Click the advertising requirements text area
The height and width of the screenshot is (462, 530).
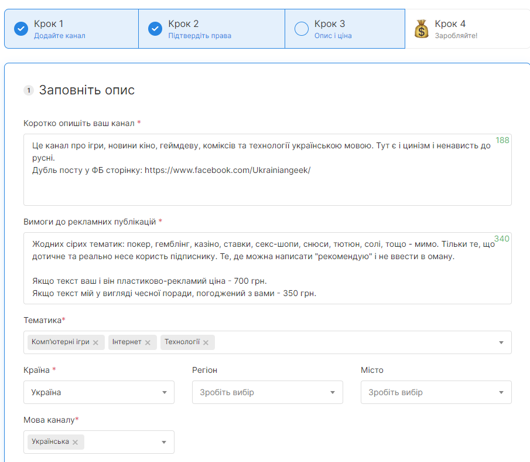(267, 268)
